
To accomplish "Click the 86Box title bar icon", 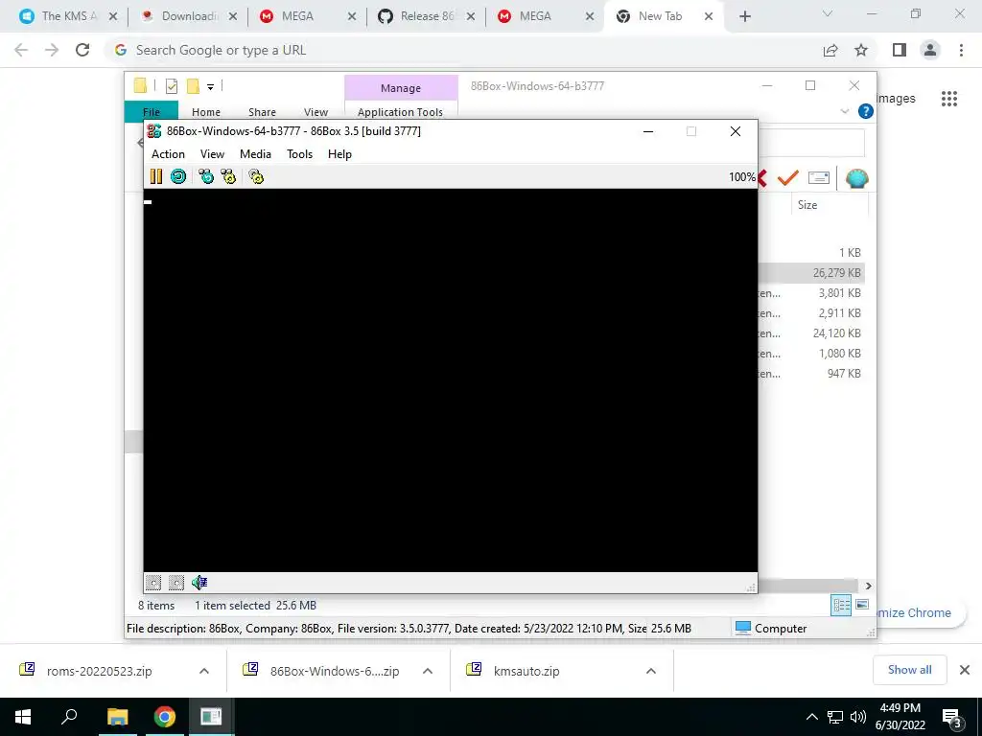I will pyautogui.click(x=154, y=130).
